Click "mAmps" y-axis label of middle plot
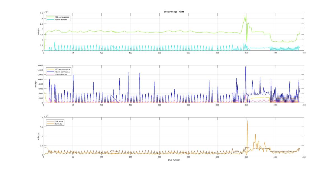 point(36,84)
